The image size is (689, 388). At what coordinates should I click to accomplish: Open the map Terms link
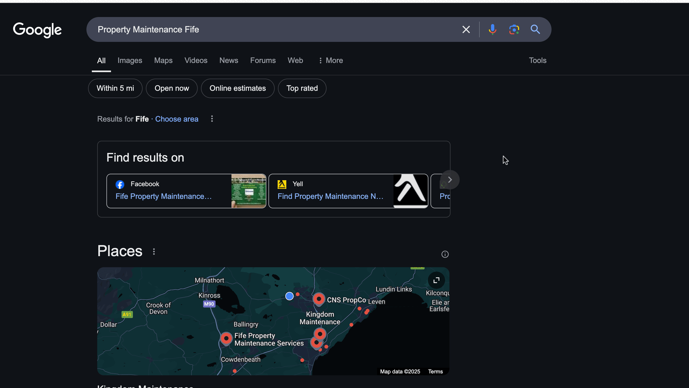pyautogui.click(x=435, y=372)
